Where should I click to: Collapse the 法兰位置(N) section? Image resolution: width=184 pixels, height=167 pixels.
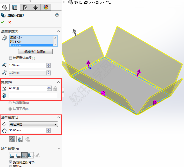59,149
